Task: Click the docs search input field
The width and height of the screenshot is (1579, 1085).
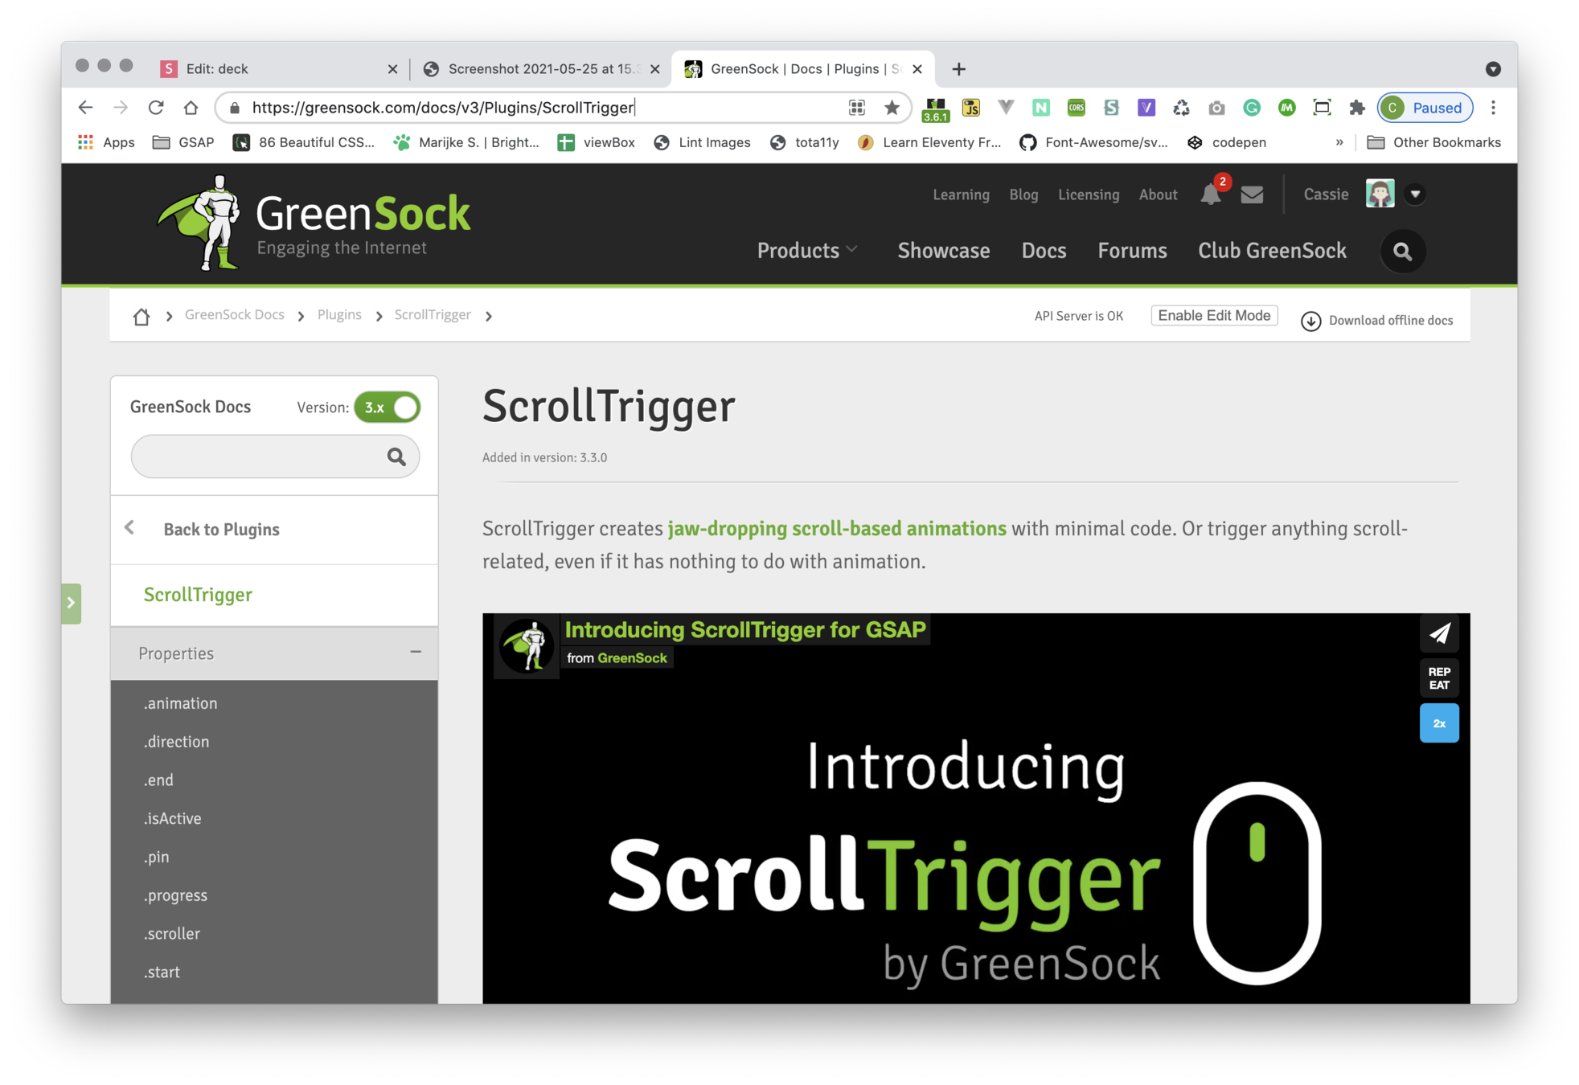Action: point(257,457)
